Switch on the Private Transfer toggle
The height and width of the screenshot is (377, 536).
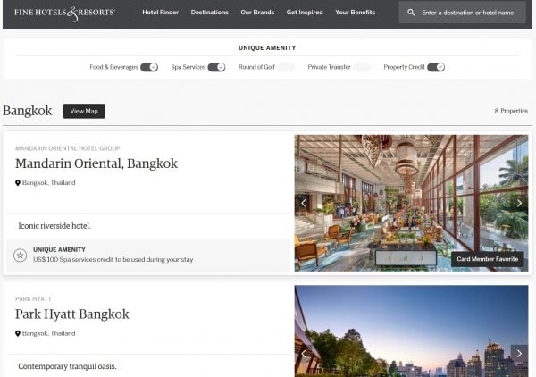[361, 67]
